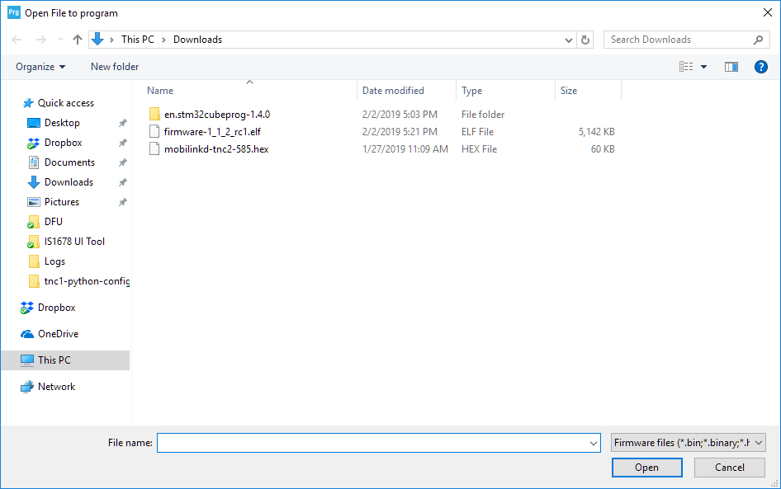Refresh the Downloads folder listing

tap(585, 40)
